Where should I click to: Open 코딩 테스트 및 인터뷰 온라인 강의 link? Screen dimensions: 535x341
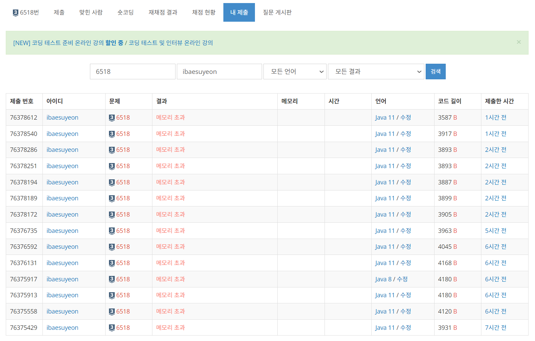click(x=171, y=43)
